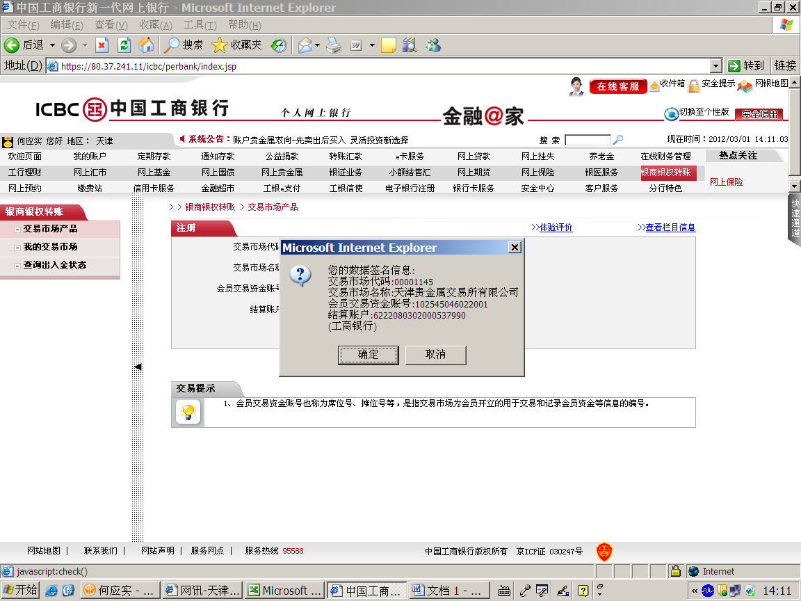Open the Mail envelope icon
Viewport: 801px width, 601px height.
pyautogui.click(x=305, y=45)
